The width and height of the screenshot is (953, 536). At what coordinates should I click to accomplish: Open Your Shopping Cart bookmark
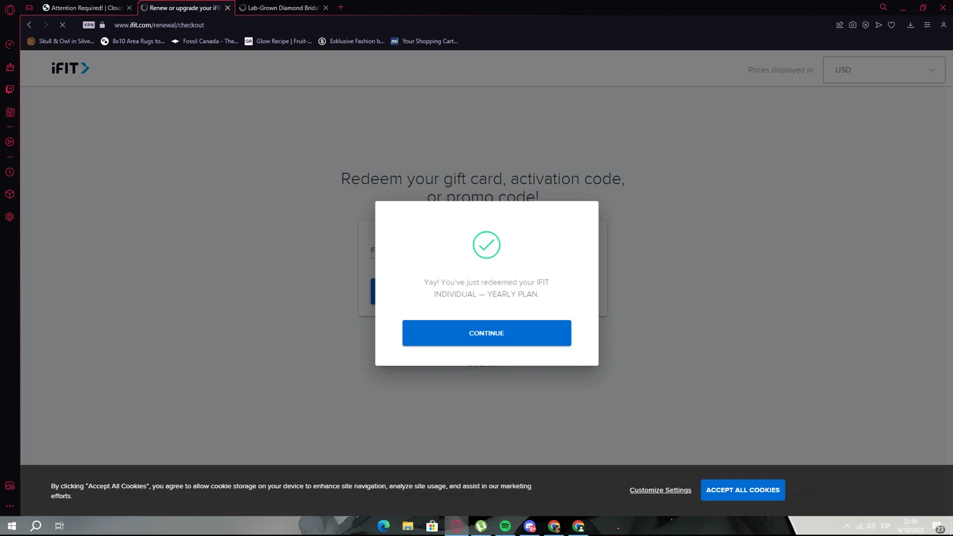424,41
